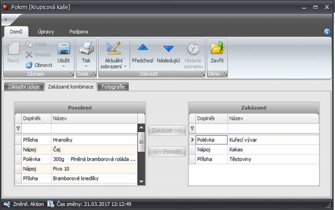
Task: Go to Následující record with down arrow
Action: pos(168,49)
